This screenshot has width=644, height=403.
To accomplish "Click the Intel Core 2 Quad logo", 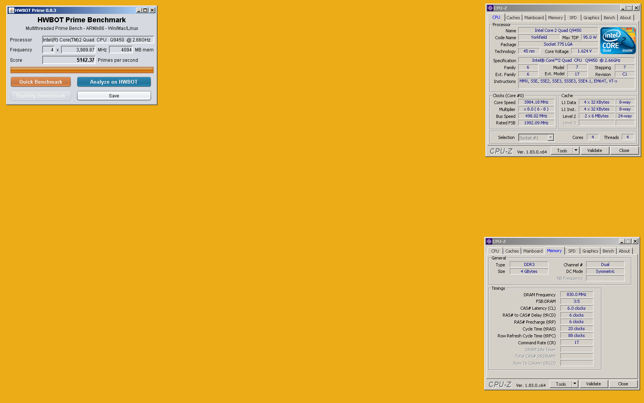I will point(618,41).
